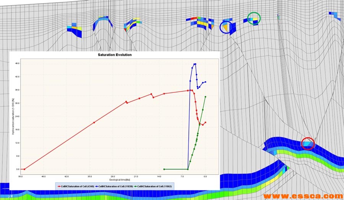Click the red curve data point near 35 Ma

click(x=94, y=122)
